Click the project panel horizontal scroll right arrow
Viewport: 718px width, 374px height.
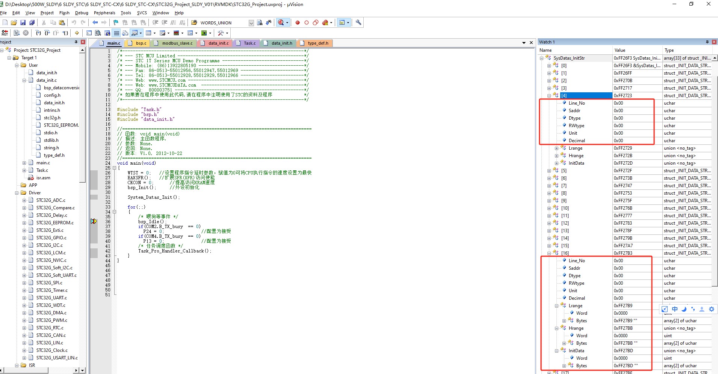click(76, 371)
